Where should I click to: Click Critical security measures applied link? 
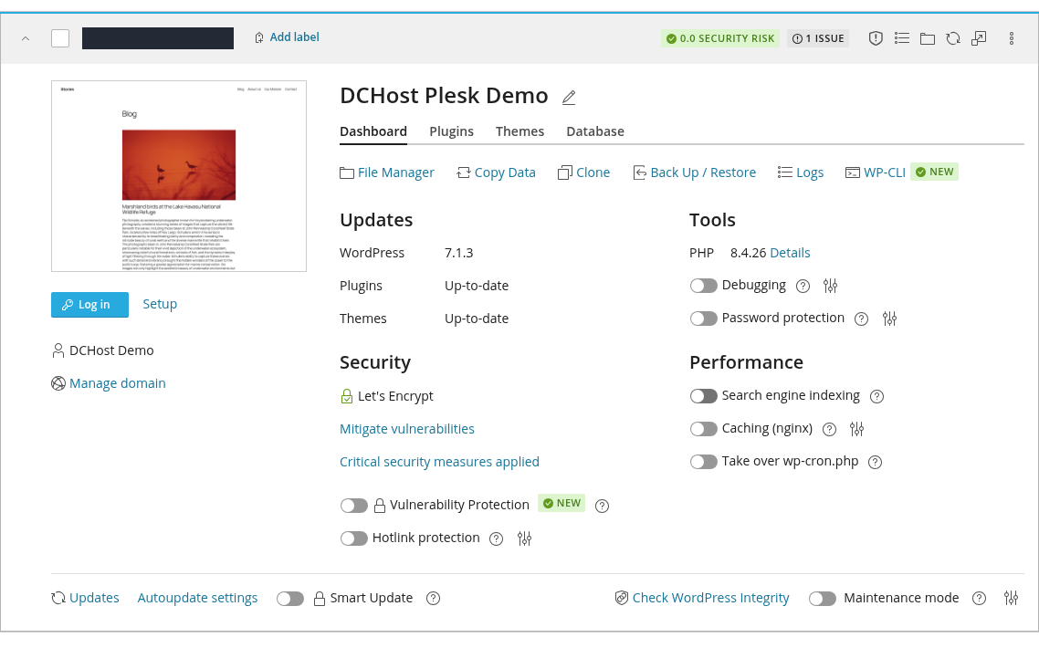(x=439, y=462)
